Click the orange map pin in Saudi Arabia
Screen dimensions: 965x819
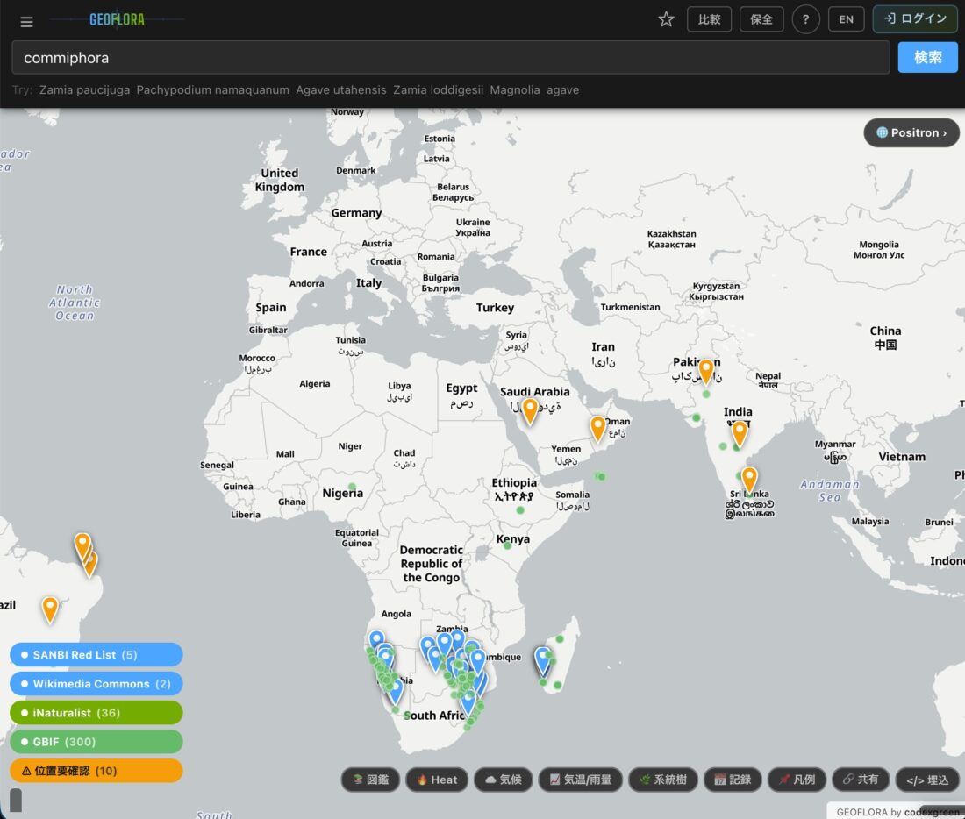530,410
